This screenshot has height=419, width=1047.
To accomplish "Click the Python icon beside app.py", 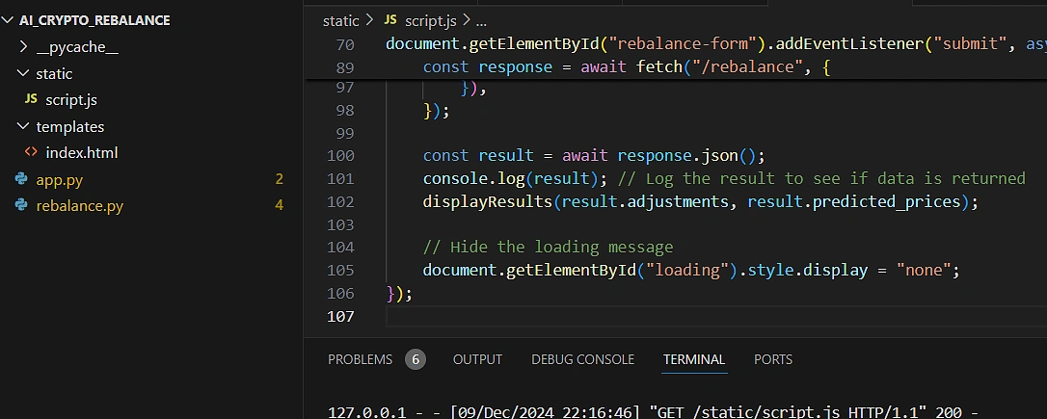I will tap(20, 179).
